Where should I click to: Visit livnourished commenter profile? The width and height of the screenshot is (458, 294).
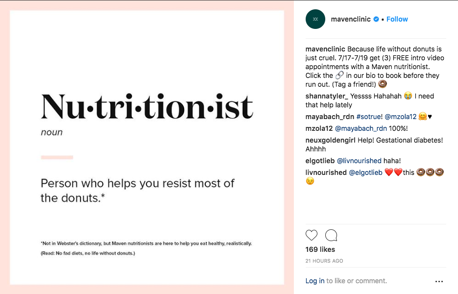(326, 172)
